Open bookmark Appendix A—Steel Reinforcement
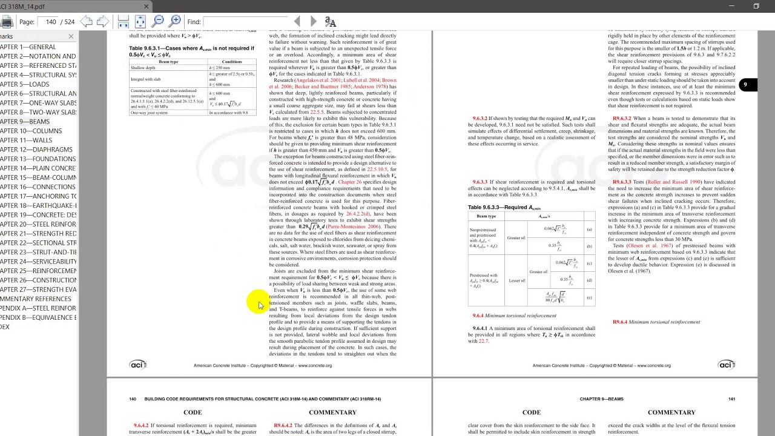The image size is (775, 436). [x=38, y=308]
